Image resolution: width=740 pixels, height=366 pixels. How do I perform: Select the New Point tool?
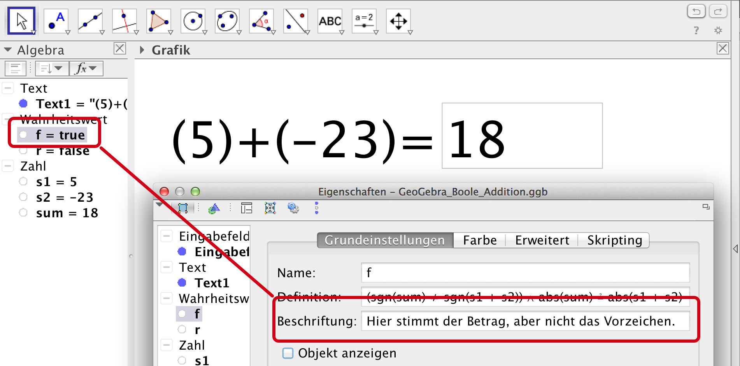pyautogui.click(x=56, y=21)
